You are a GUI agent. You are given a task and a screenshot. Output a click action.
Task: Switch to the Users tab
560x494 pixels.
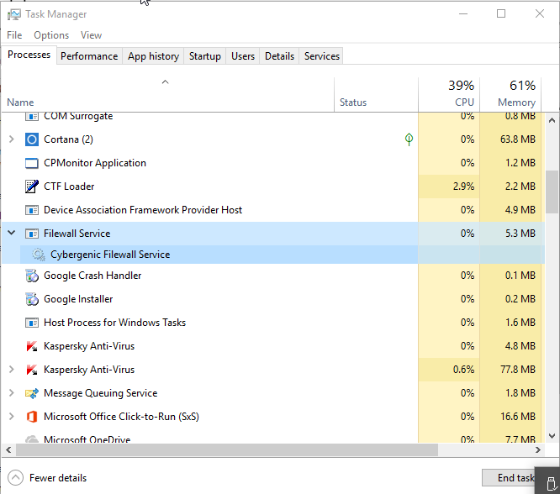[x=243, y=56]
